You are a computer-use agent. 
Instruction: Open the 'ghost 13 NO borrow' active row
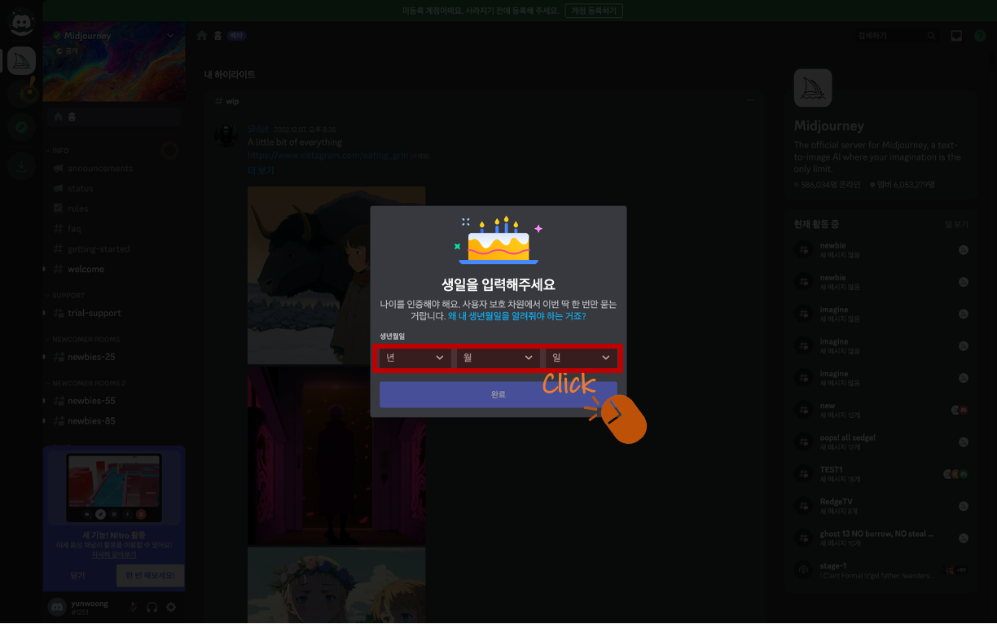coord(881,538)
